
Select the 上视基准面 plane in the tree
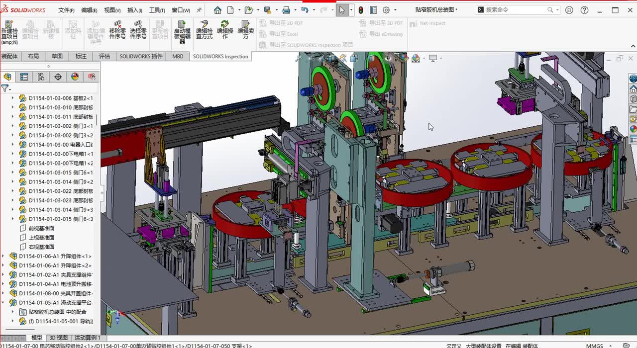41,238
